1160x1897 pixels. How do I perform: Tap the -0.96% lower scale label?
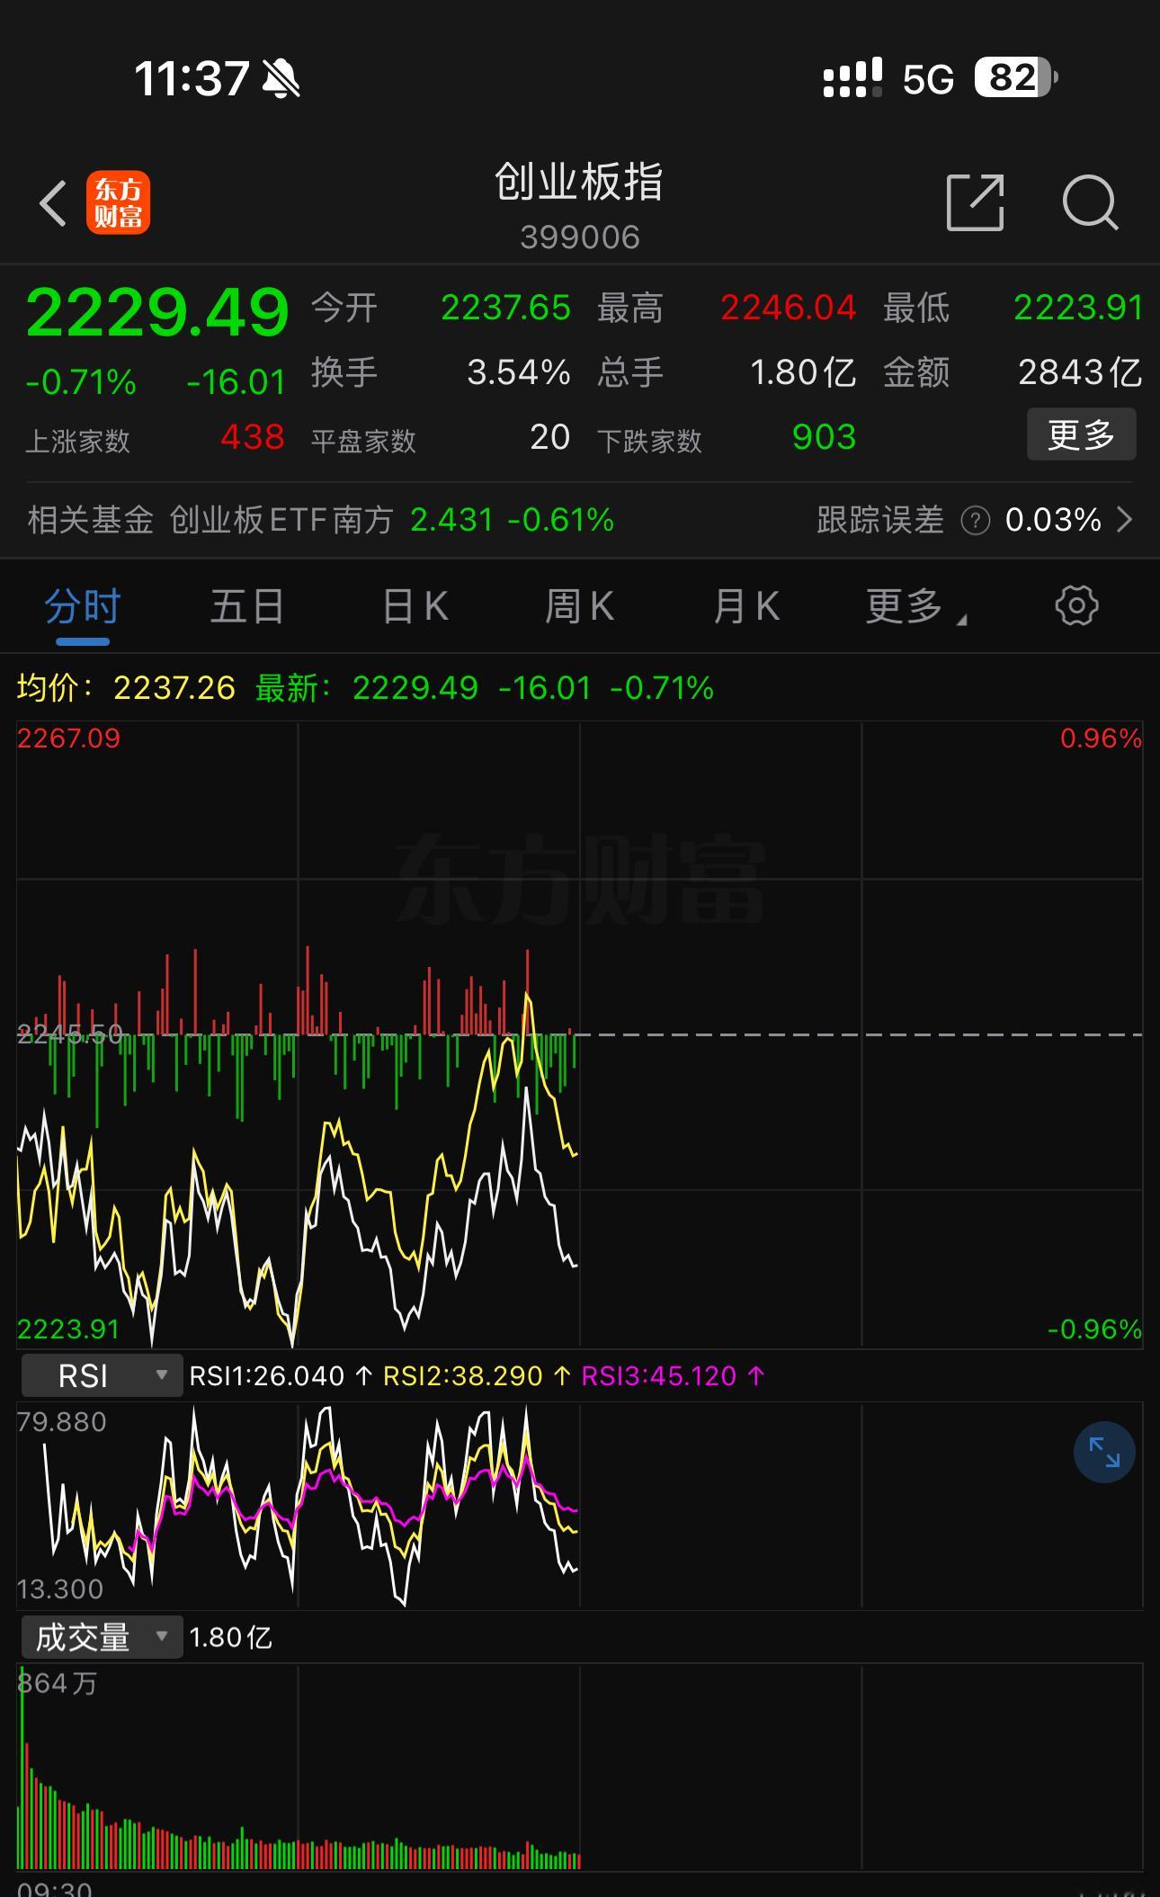[x=1094, y=1329]
